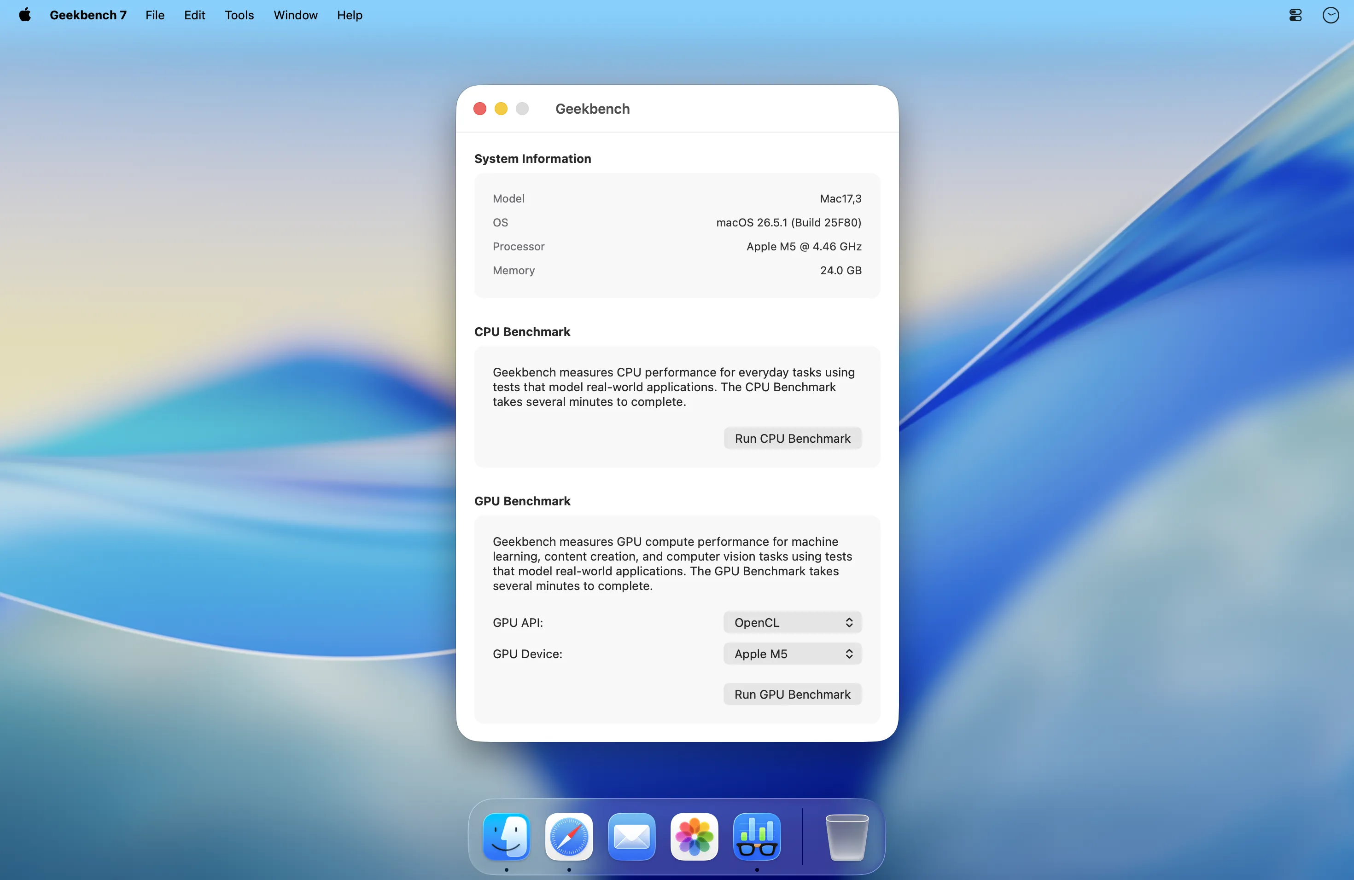Click the clock icon in menu bar
Viewport: 1354px width, 880px height.
(1330, 15)
